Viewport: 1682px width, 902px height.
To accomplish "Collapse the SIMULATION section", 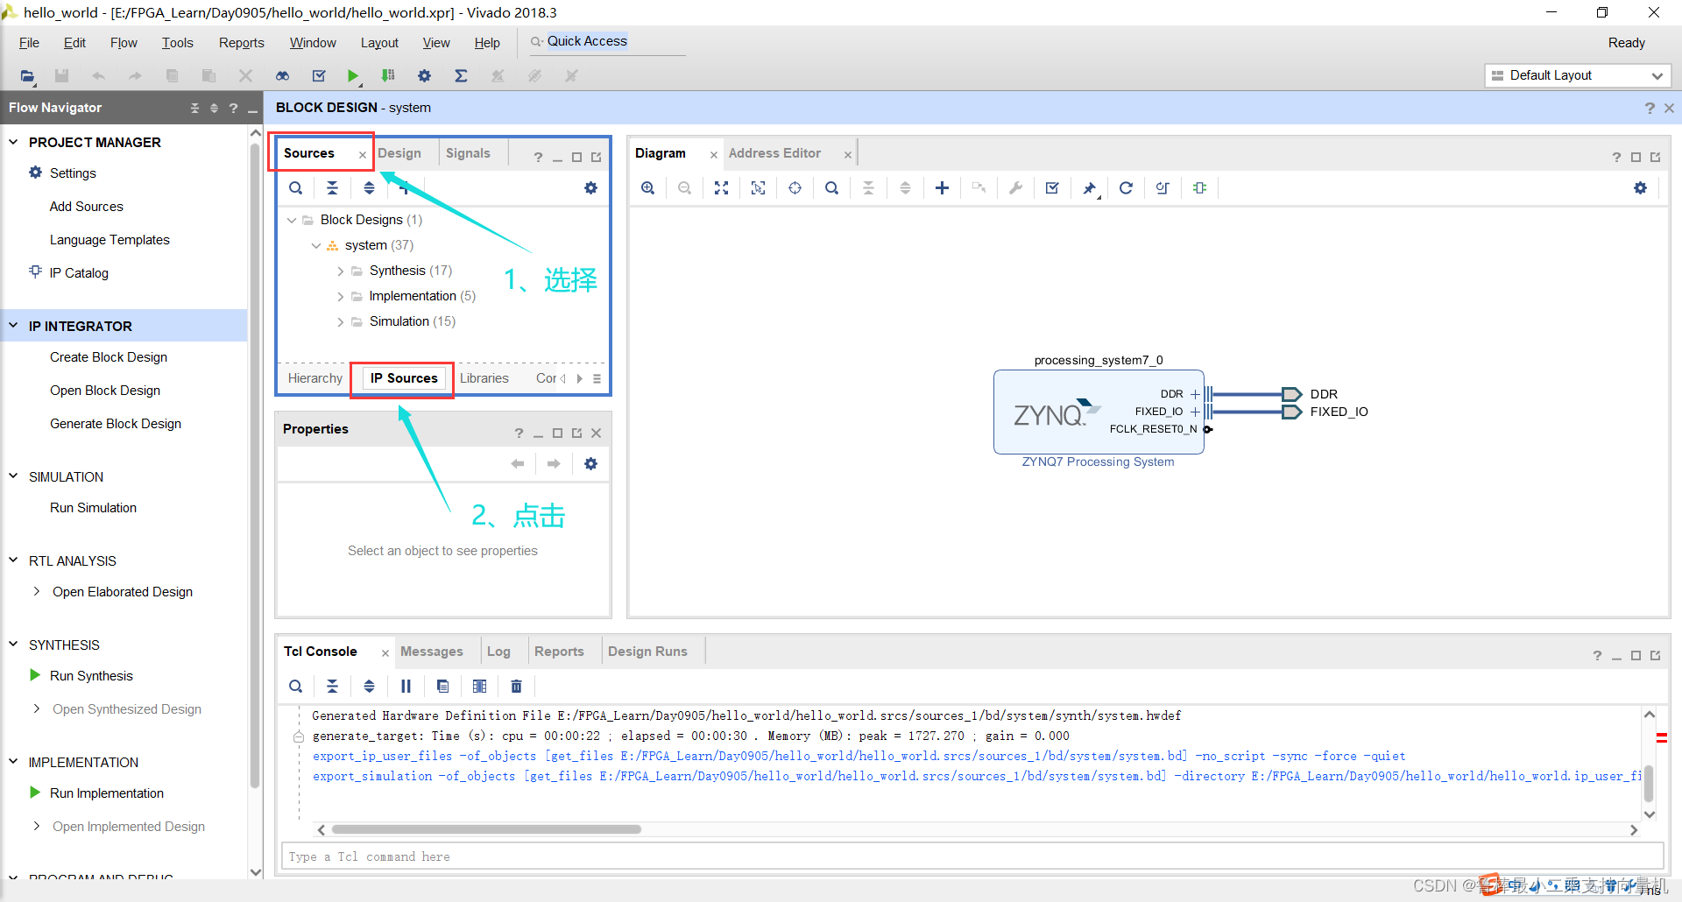I will (x=13, y=476).
